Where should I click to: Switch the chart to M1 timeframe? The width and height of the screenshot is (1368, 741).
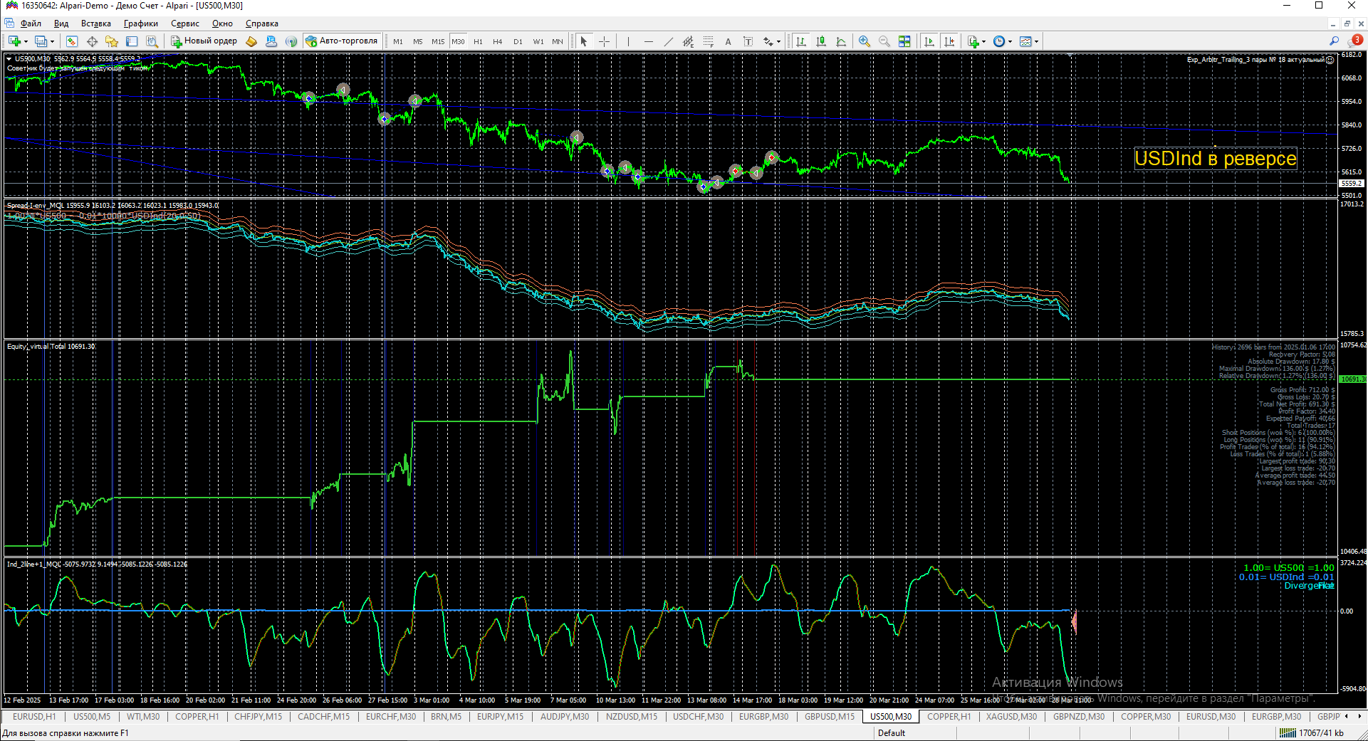point(398,41)
